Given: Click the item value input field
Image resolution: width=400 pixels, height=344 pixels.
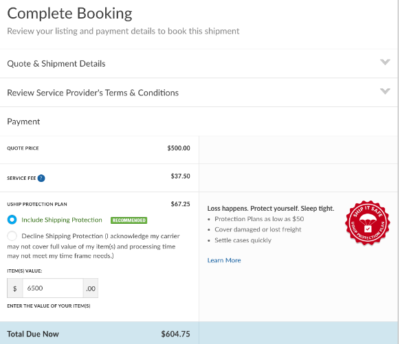Looking at the screenshot, I should (x=53, y=288).
